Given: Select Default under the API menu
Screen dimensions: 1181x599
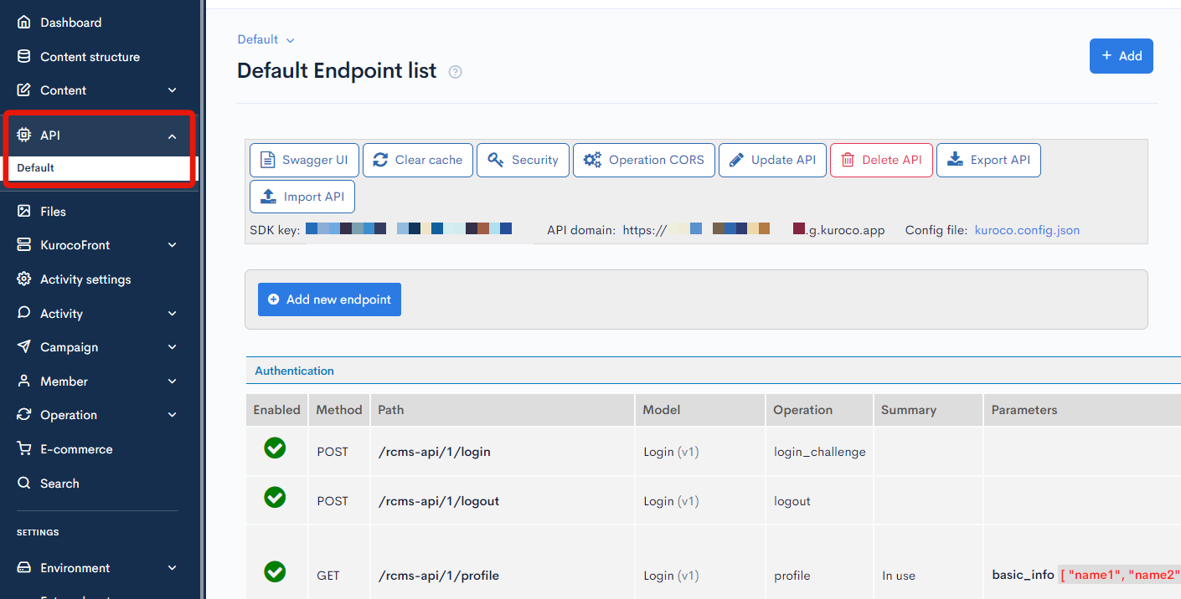Looking at the screenshot, I should point(99,168).
